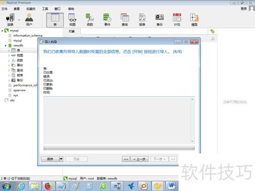Expand the events node under newdb

click(x=9, y=65)
